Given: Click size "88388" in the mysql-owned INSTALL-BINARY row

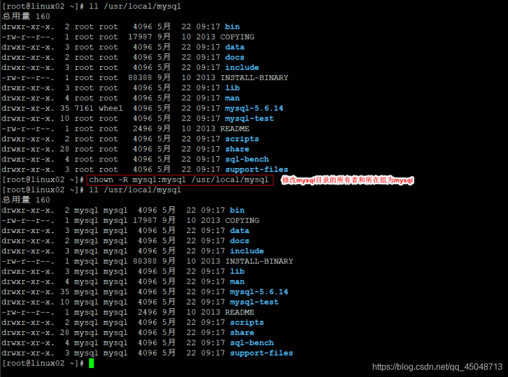Looking at the screenshot, I should tap(145, 261).
